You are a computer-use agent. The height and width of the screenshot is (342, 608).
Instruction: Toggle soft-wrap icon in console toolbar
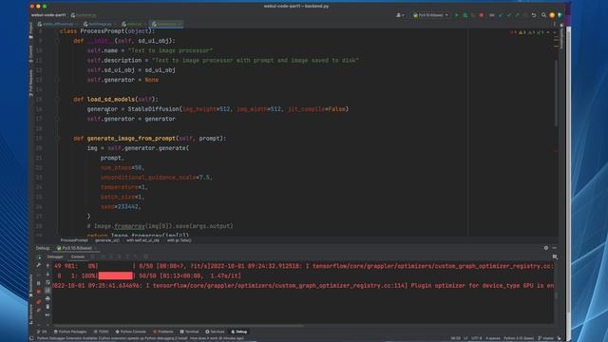click(47, 282)
